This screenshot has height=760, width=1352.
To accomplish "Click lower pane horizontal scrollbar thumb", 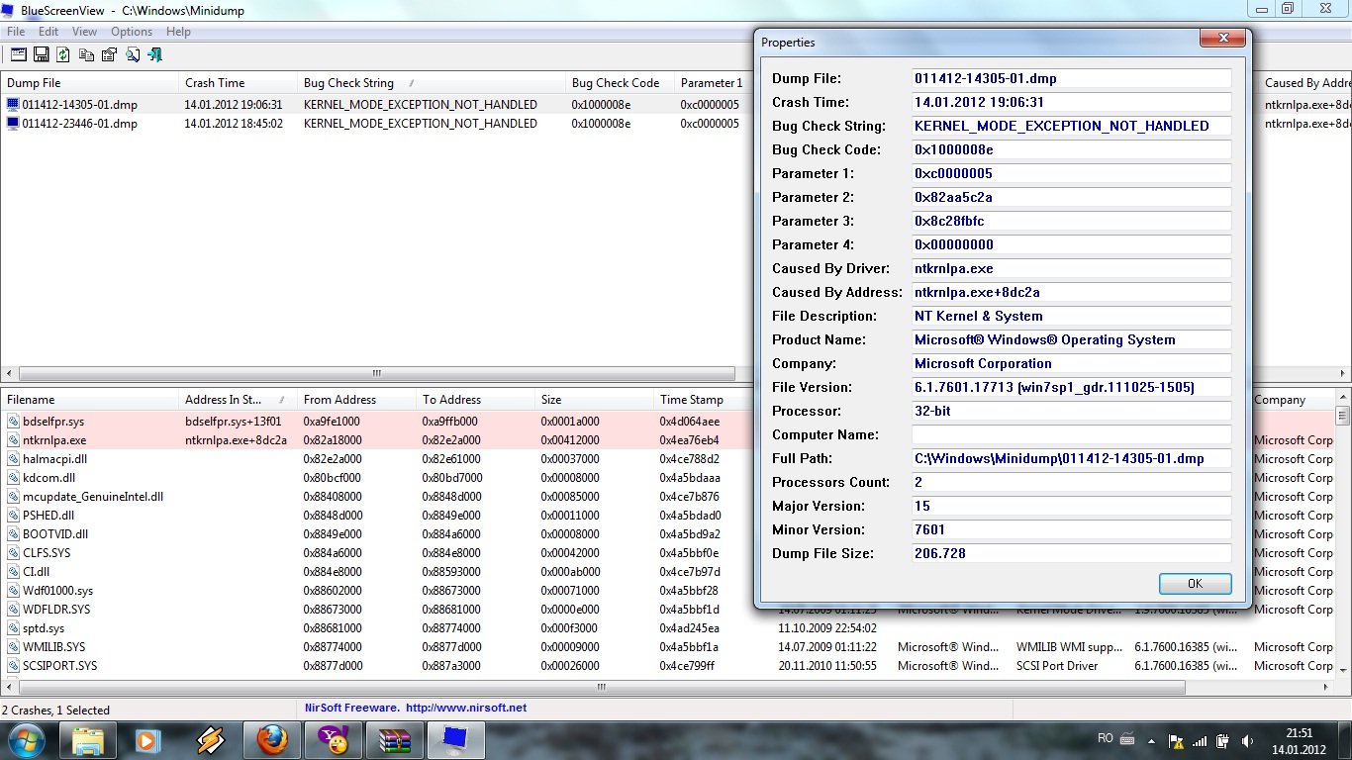I will coord(601,686).
